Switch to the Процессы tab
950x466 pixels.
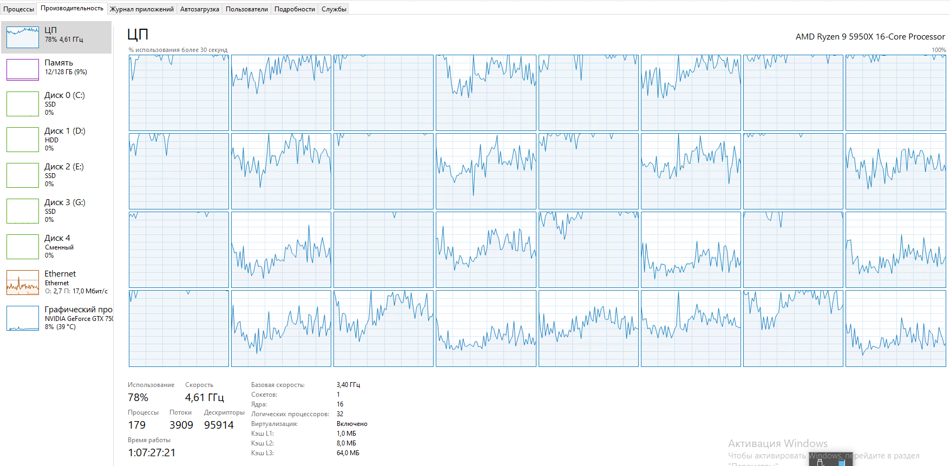pos(18,9)
